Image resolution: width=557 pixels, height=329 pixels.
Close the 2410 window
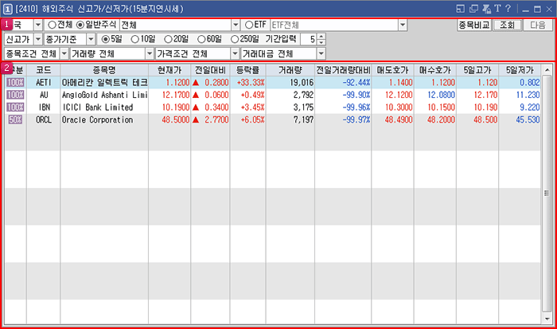coord(549,10)
